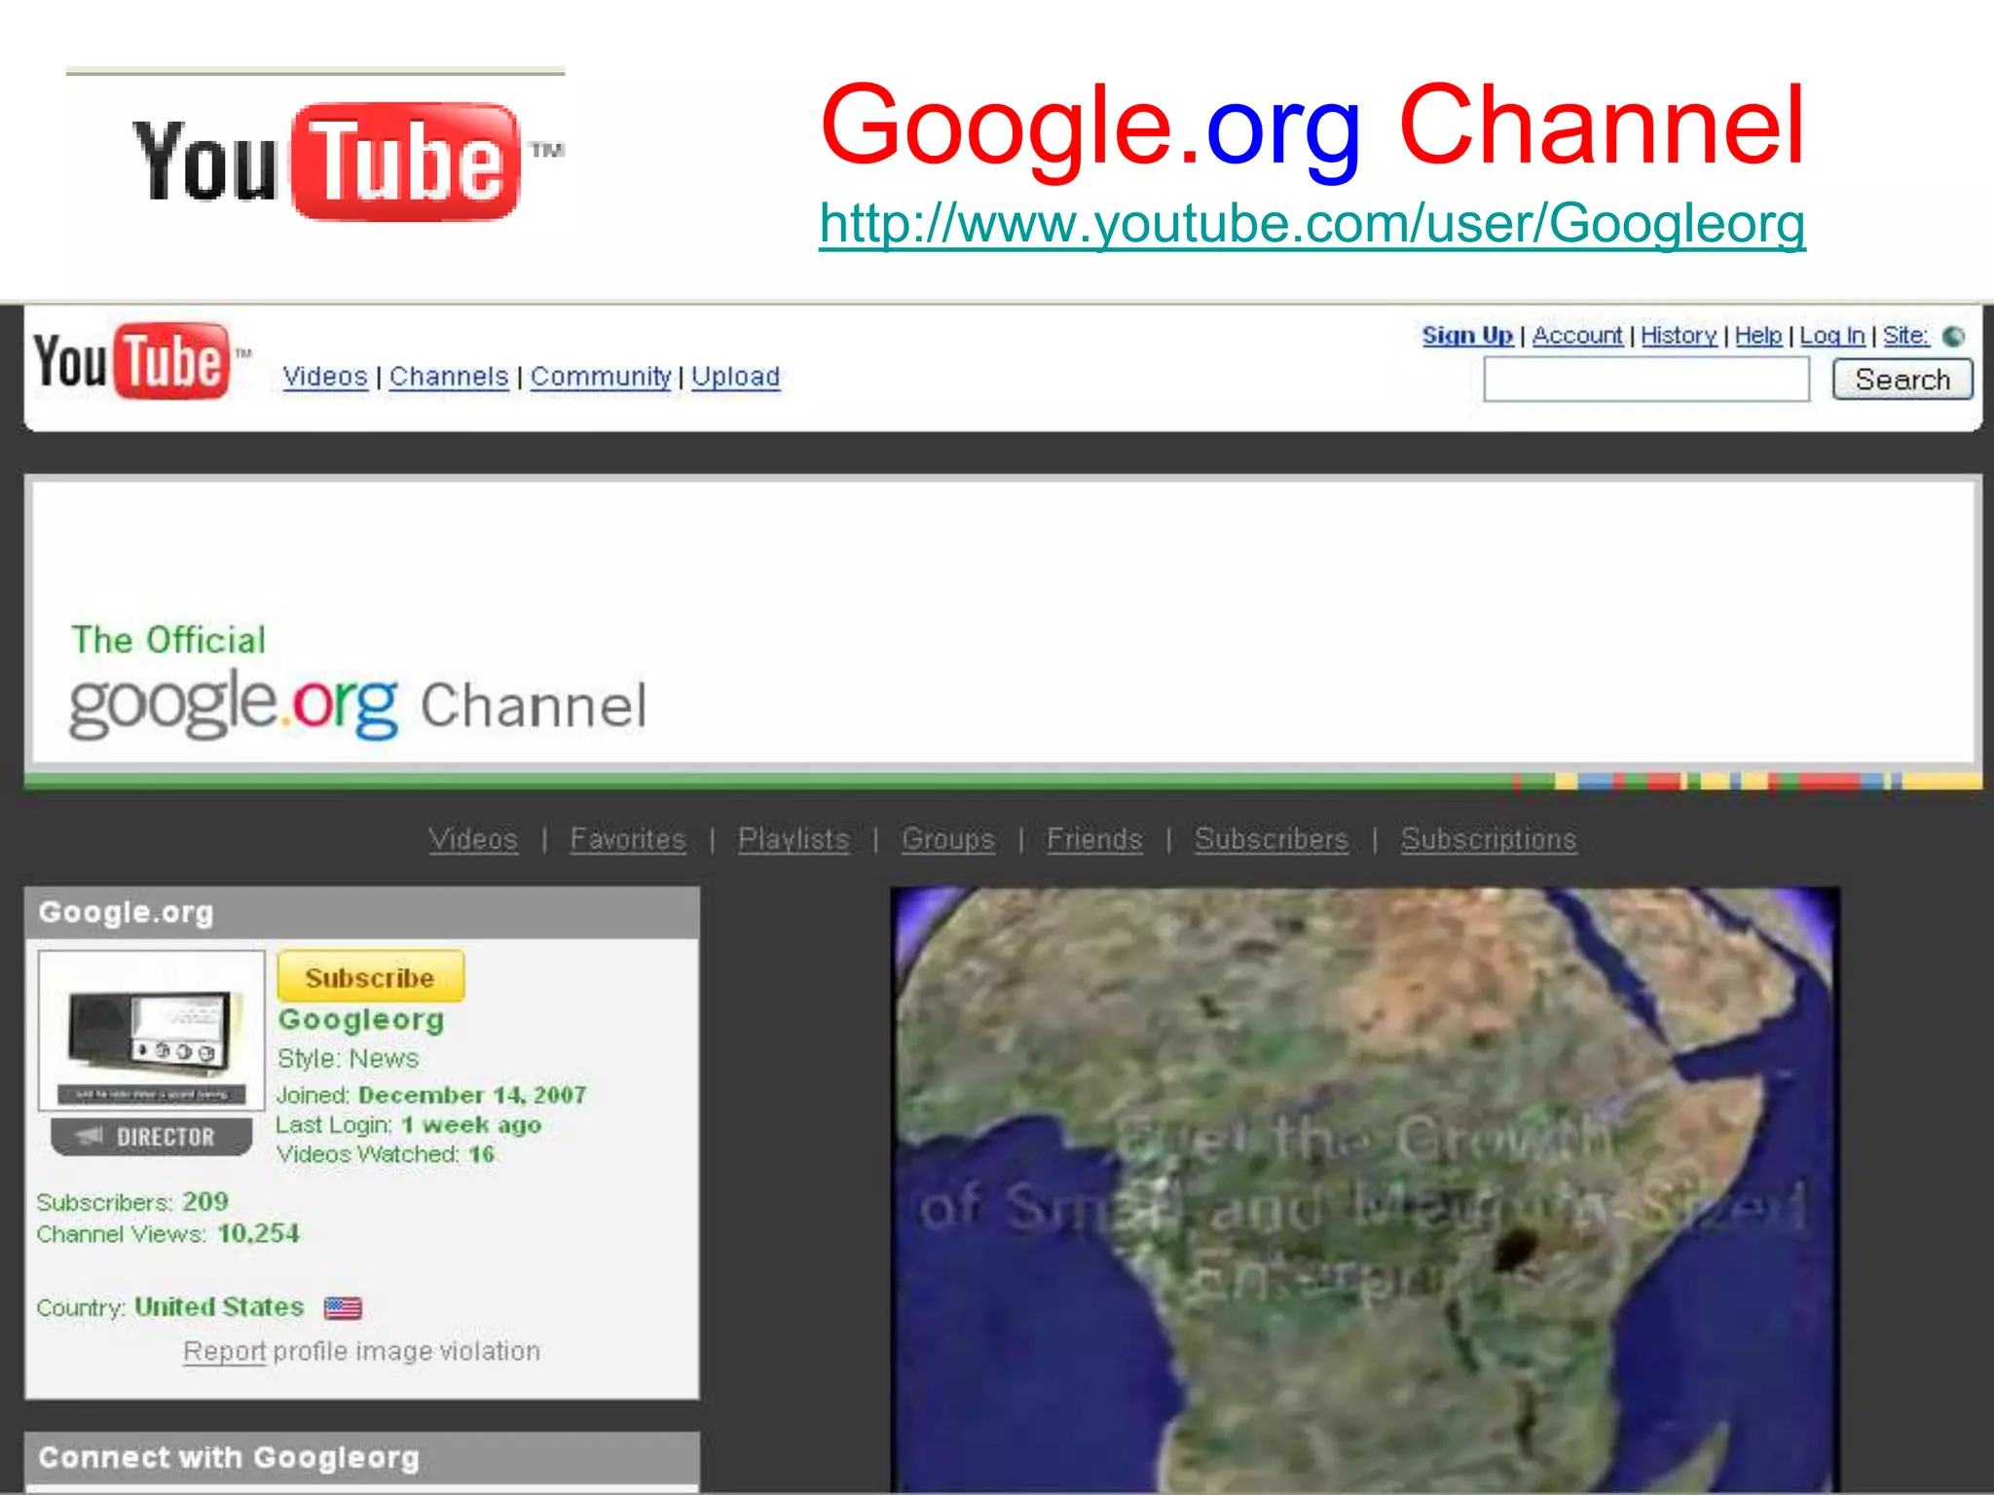Screen dimensions: 1994x1495
Task: Click the Videos Watched 16 text
Action: click(x=386, y=1154)
